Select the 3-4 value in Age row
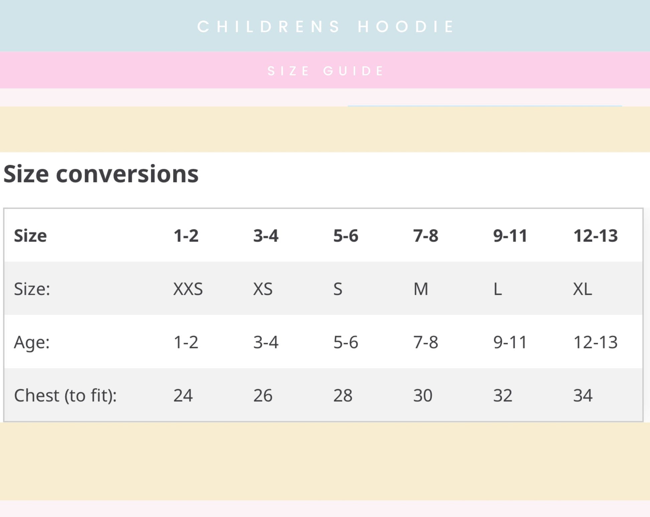The width and height of the screenshot is (650, 517). [x=266, y=342]
